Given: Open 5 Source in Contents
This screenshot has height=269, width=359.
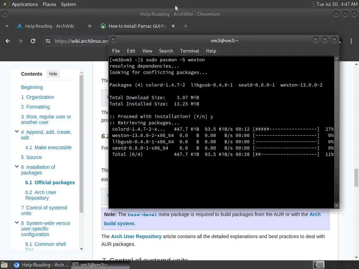Looking at the screenshot, I should (31, 157).
